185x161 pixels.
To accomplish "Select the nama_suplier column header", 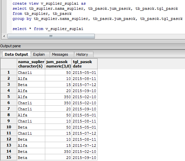I will click(31, 64).
